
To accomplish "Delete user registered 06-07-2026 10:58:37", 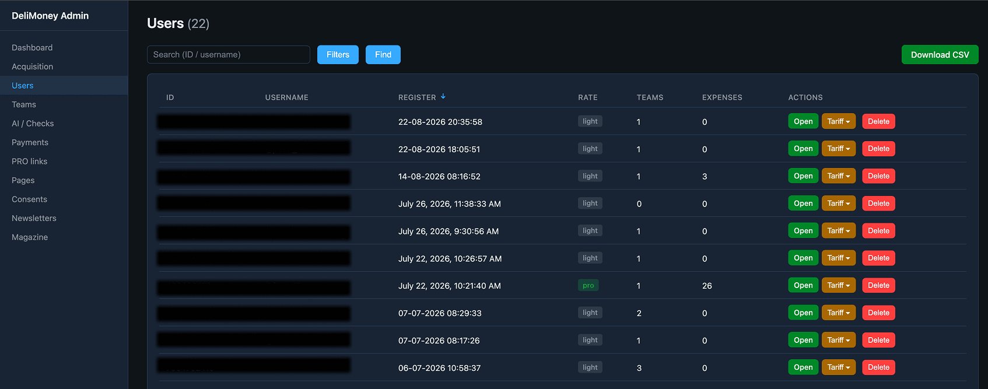I will (878, 367).
